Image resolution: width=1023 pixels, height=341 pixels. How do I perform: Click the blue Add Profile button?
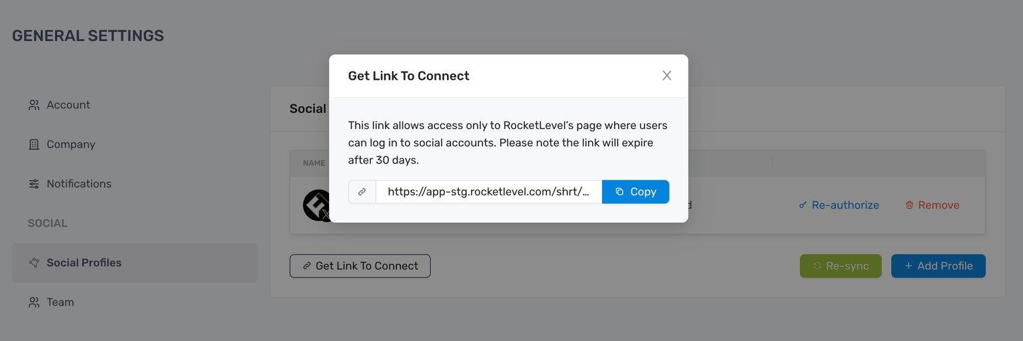tap(938, 266)
